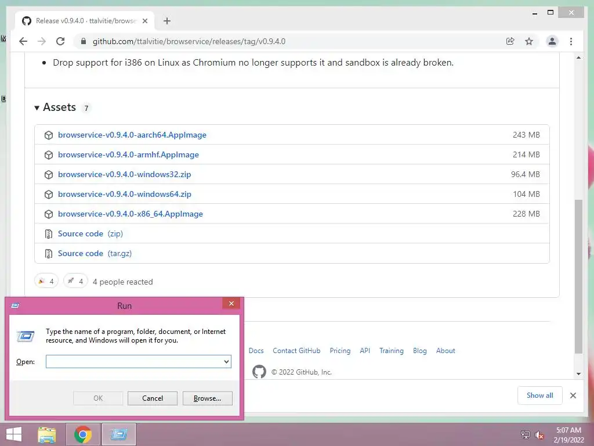Expand the Open combo box dropdown arrow
This screenshot has height=446, width=594.
coord(227,361)
